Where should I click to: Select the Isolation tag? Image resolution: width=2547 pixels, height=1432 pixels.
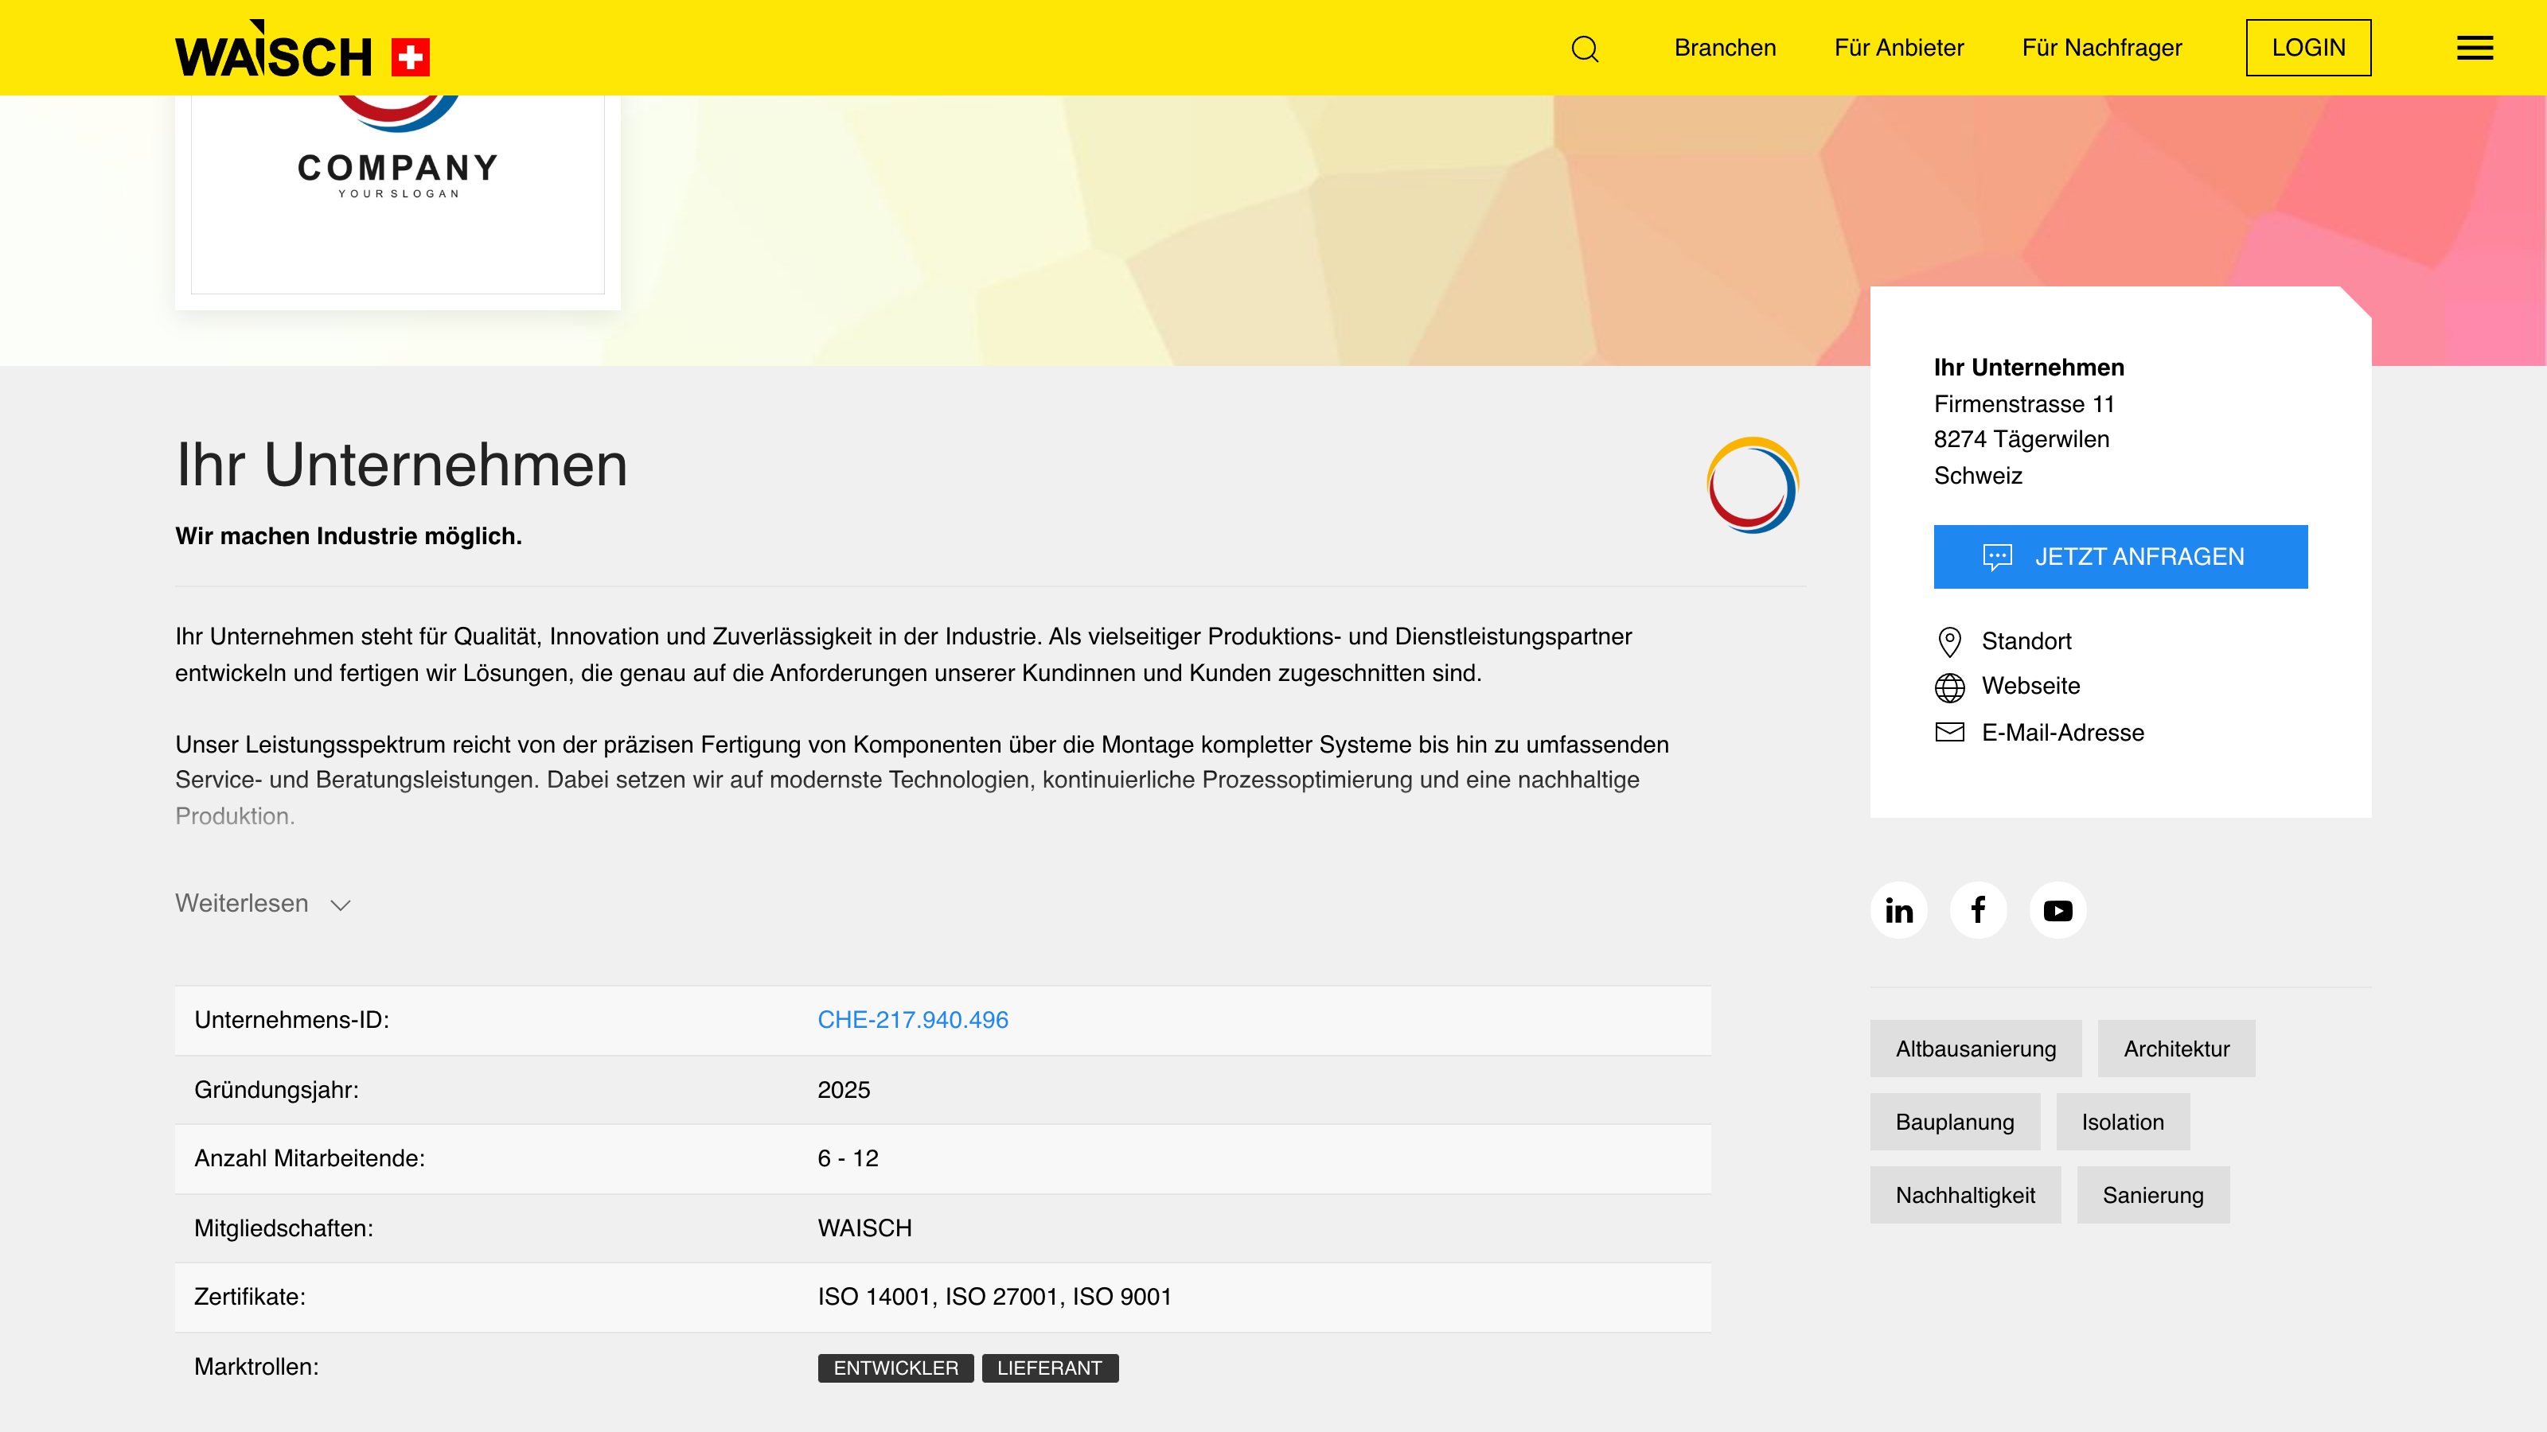(x=2122, y=1122)
